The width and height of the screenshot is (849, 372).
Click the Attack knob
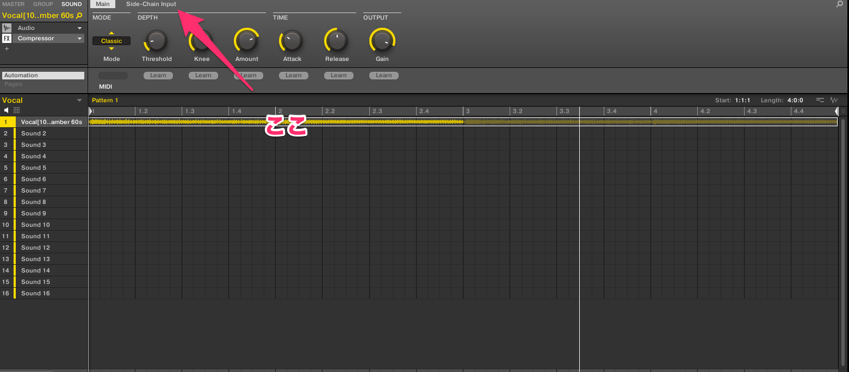click(292, 41)
